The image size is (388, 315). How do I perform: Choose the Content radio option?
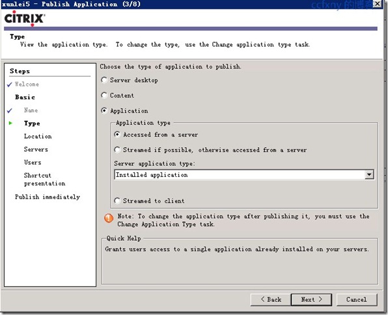point(104,96)
